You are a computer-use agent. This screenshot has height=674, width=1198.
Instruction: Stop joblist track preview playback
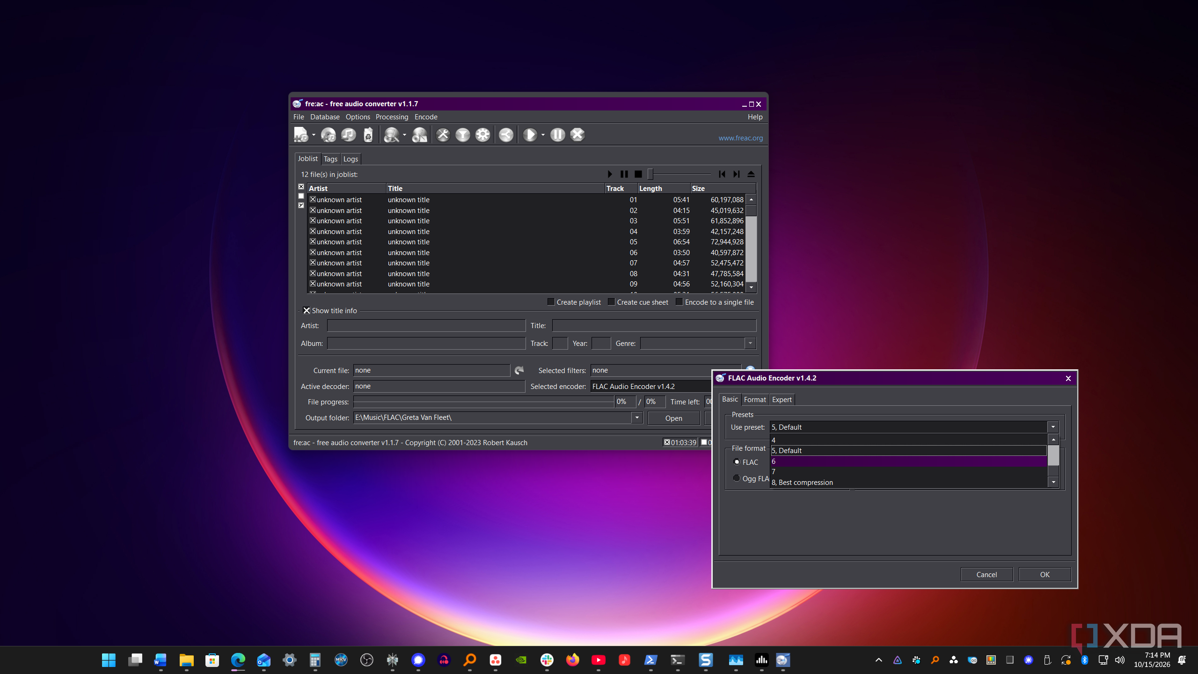(638, 174)
